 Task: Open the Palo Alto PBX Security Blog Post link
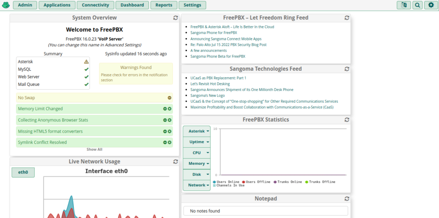229,45
